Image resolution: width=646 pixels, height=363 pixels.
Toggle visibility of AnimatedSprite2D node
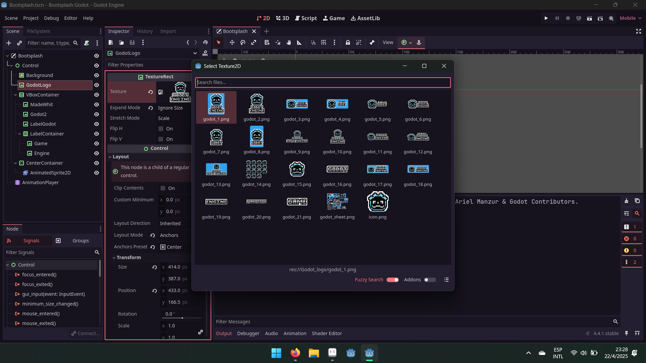click(97, 173)
